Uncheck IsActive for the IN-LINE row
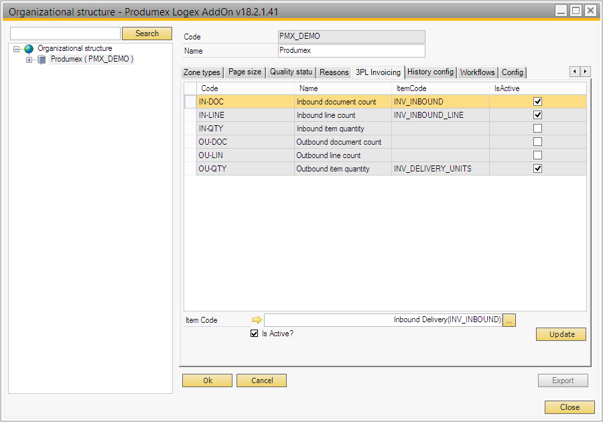Screen dimensions: 603x422 537,115
